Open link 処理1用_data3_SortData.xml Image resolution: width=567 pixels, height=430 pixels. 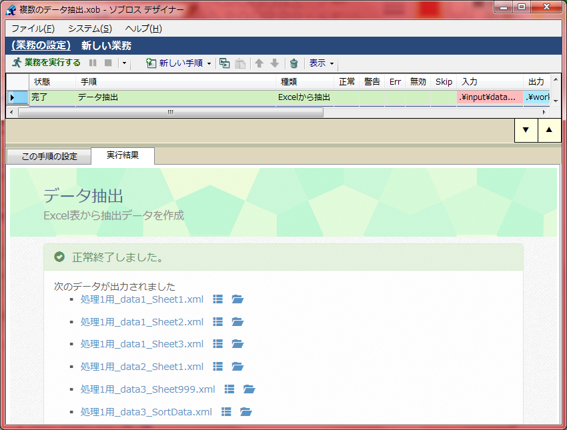coord(146,412)
